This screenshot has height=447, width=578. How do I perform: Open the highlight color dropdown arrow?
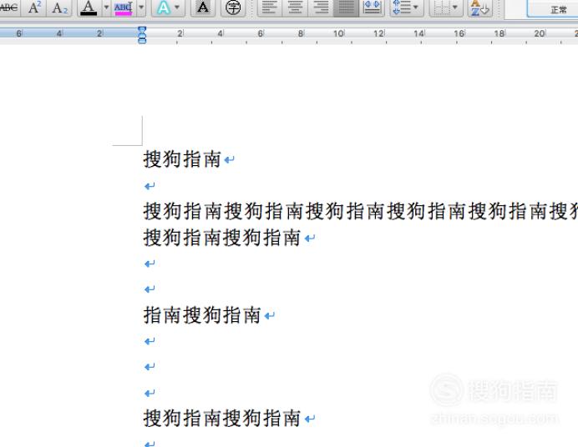pos(141,8)
